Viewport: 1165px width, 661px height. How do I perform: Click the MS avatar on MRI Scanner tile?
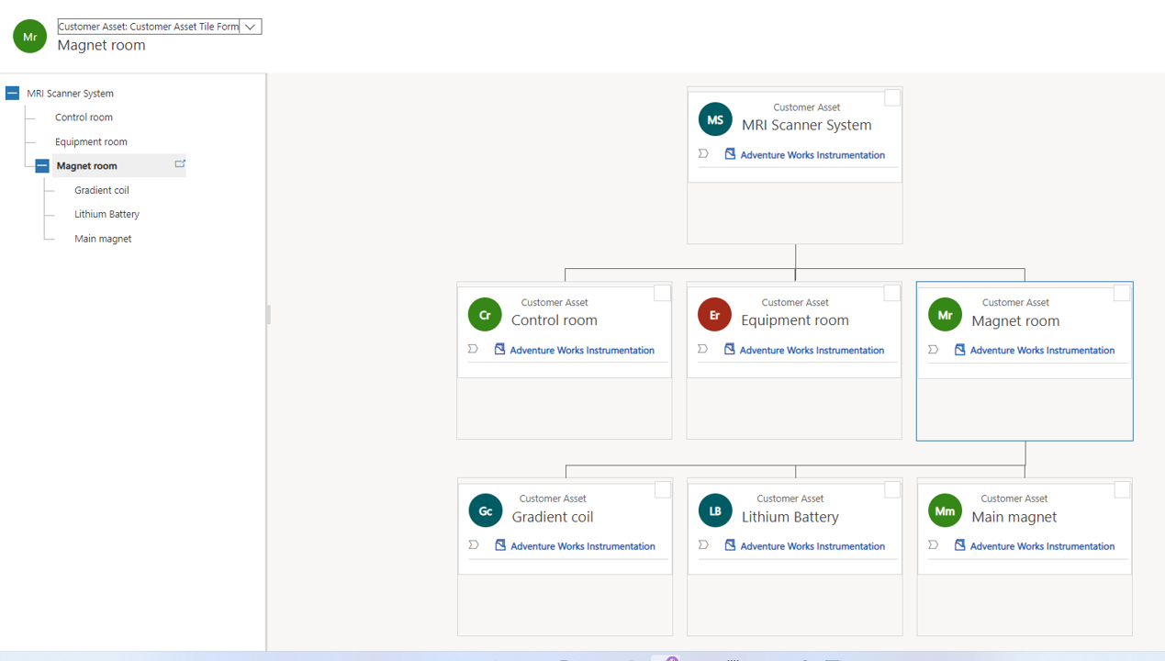click(x=715, y=119)
